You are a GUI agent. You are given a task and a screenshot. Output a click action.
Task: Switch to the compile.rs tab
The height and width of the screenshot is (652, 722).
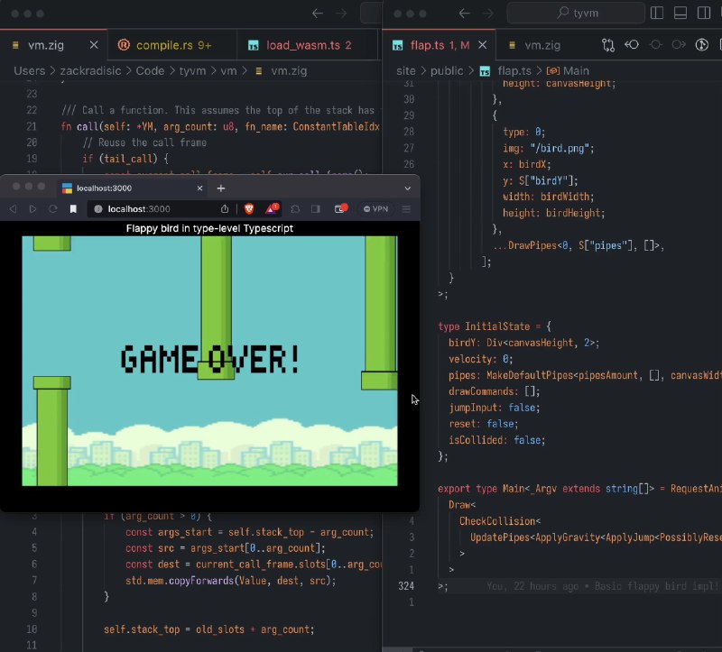click(x=172, y=45)
